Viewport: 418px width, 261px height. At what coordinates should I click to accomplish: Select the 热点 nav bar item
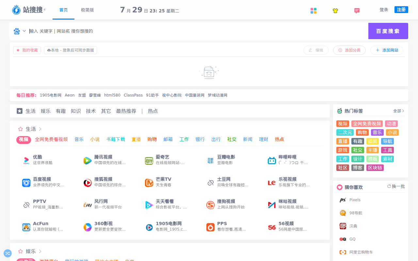[x=153, y=111]
